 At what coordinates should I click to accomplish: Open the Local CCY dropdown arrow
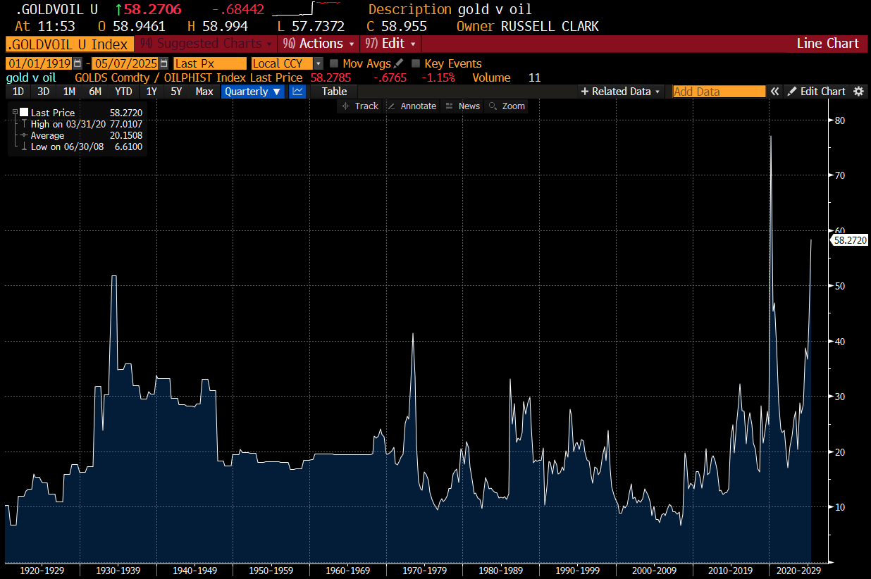318,63
